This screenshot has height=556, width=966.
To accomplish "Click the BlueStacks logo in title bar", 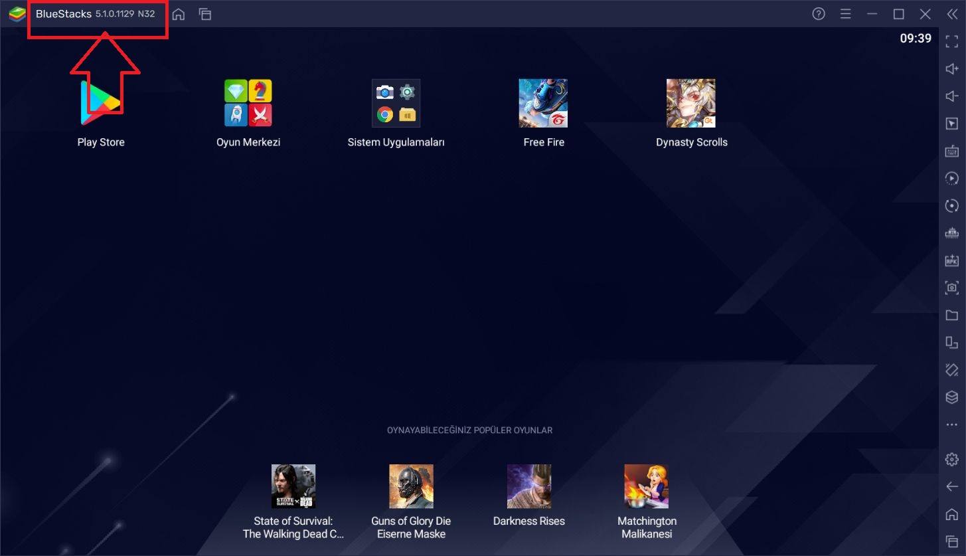I will pyautogui.click(x=17, y=14).
